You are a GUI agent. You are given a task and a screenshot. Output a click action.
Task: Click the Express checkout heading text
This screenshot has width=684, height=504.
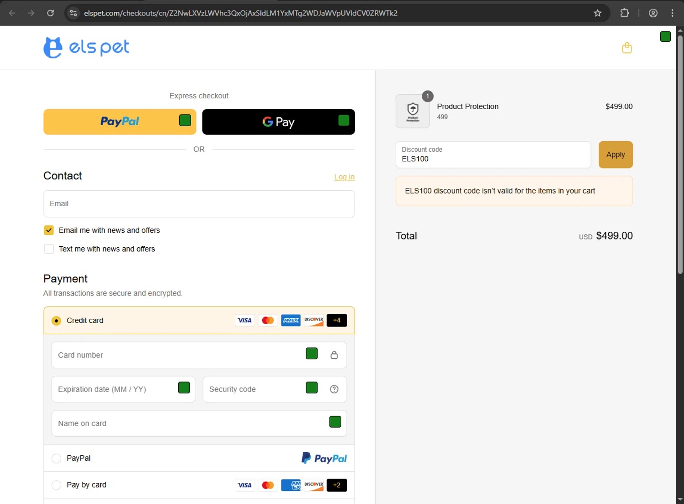pos(199,96)
